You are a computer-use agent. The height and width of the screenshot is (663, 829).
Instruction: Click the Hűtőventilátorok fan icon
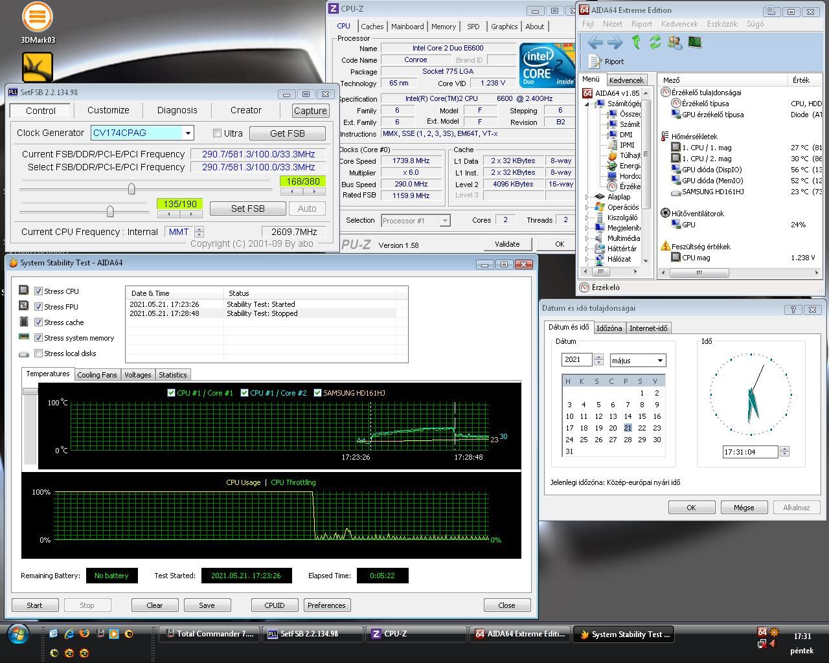coord(665,213)
